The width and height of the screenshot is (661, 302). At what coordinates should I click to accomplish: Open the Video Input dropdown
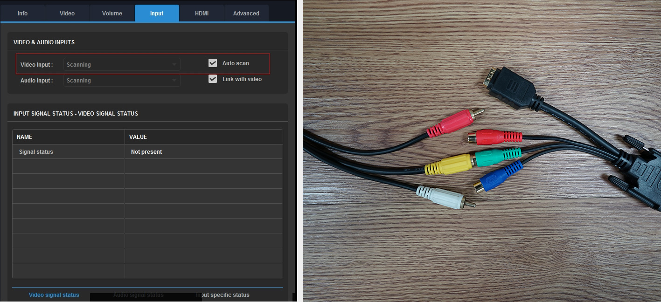[x=121, y=64]
